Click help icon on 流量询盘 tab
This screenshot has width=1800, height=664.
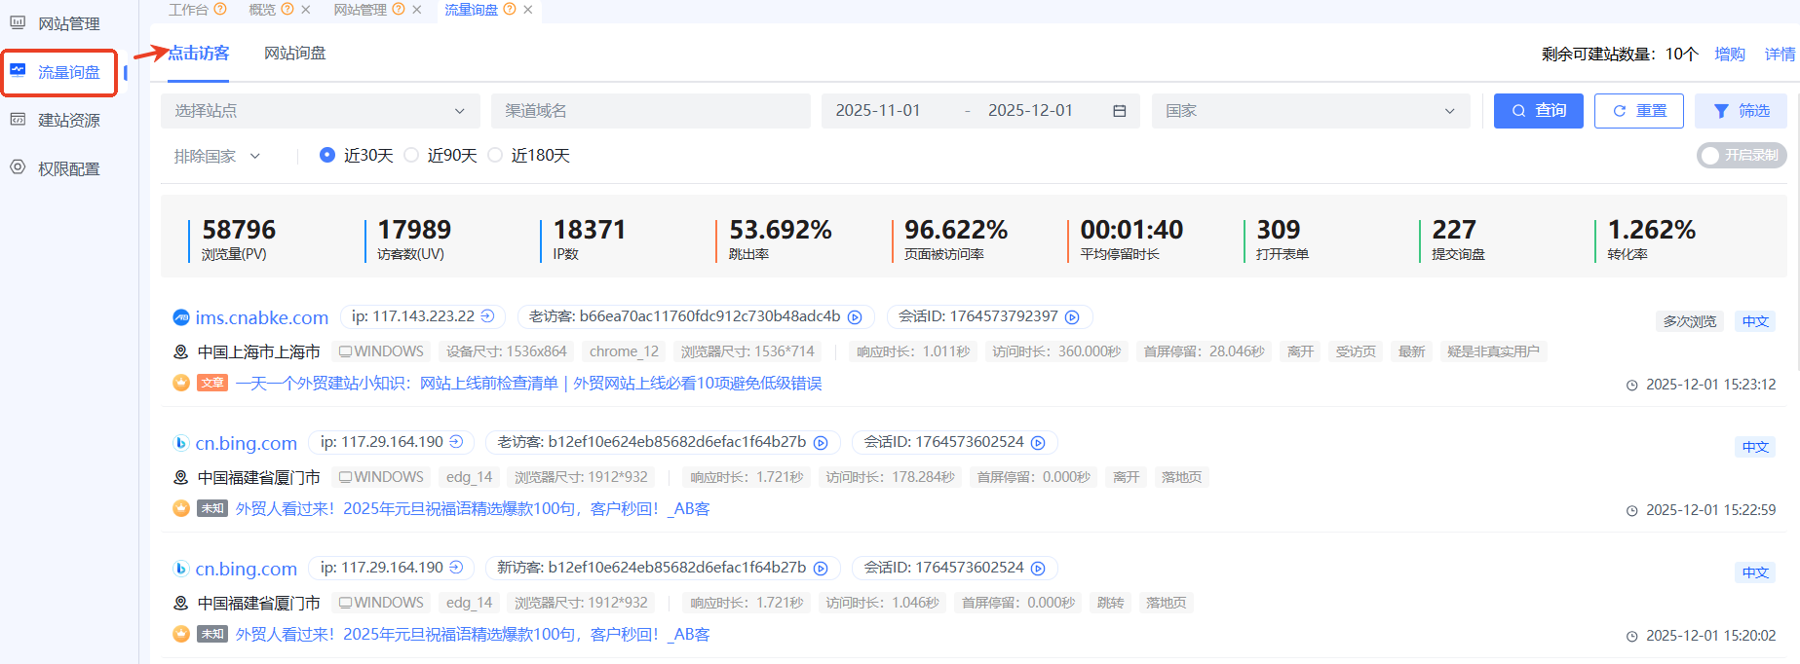510,9
